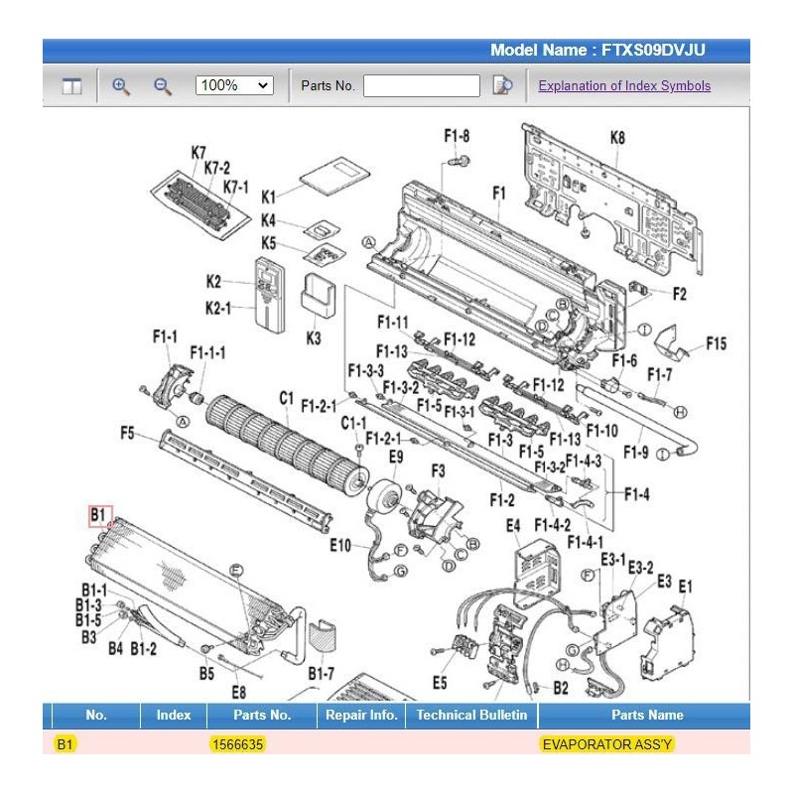Select the K2 remote controller label
The image size is (794, 794).
[213, 281]
